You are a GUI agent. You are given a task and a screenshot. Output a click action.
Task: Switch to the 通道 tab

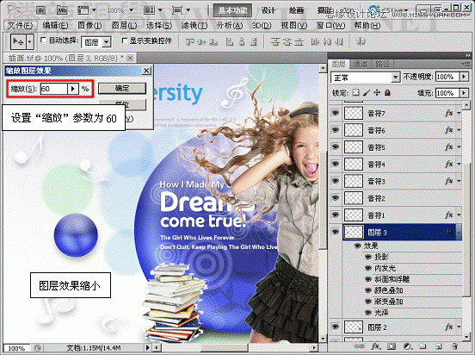(361, 64)
